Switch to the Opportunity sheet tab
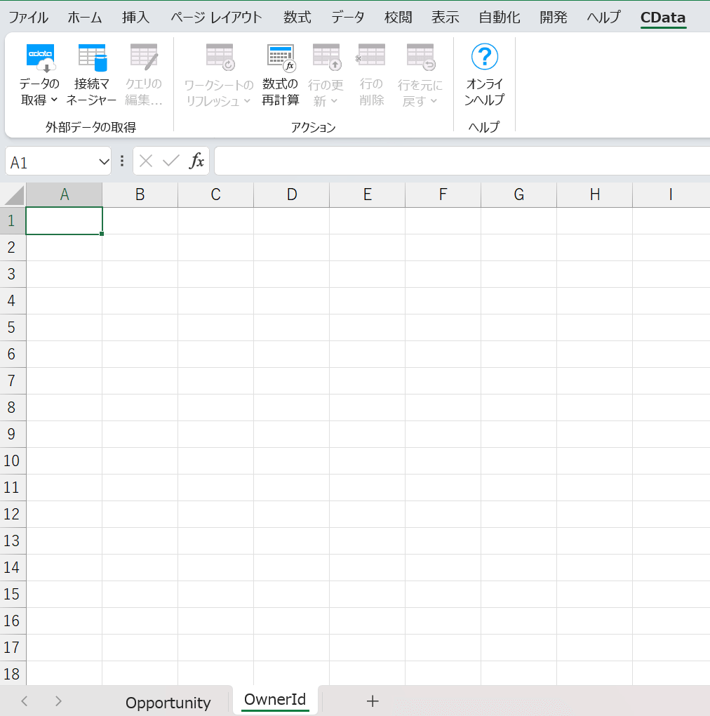710x716 pixels. point(168,702)
